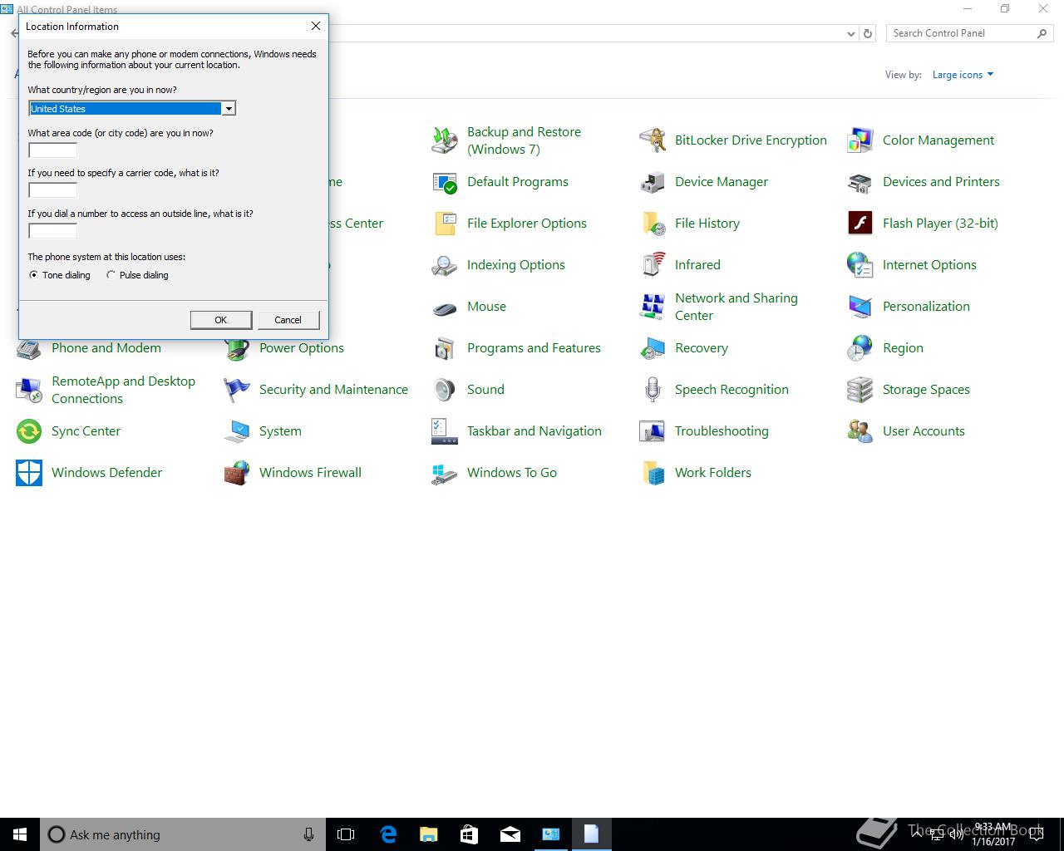Open the Storage Spaces icon

pyautogui.click(x=860, y=390)
